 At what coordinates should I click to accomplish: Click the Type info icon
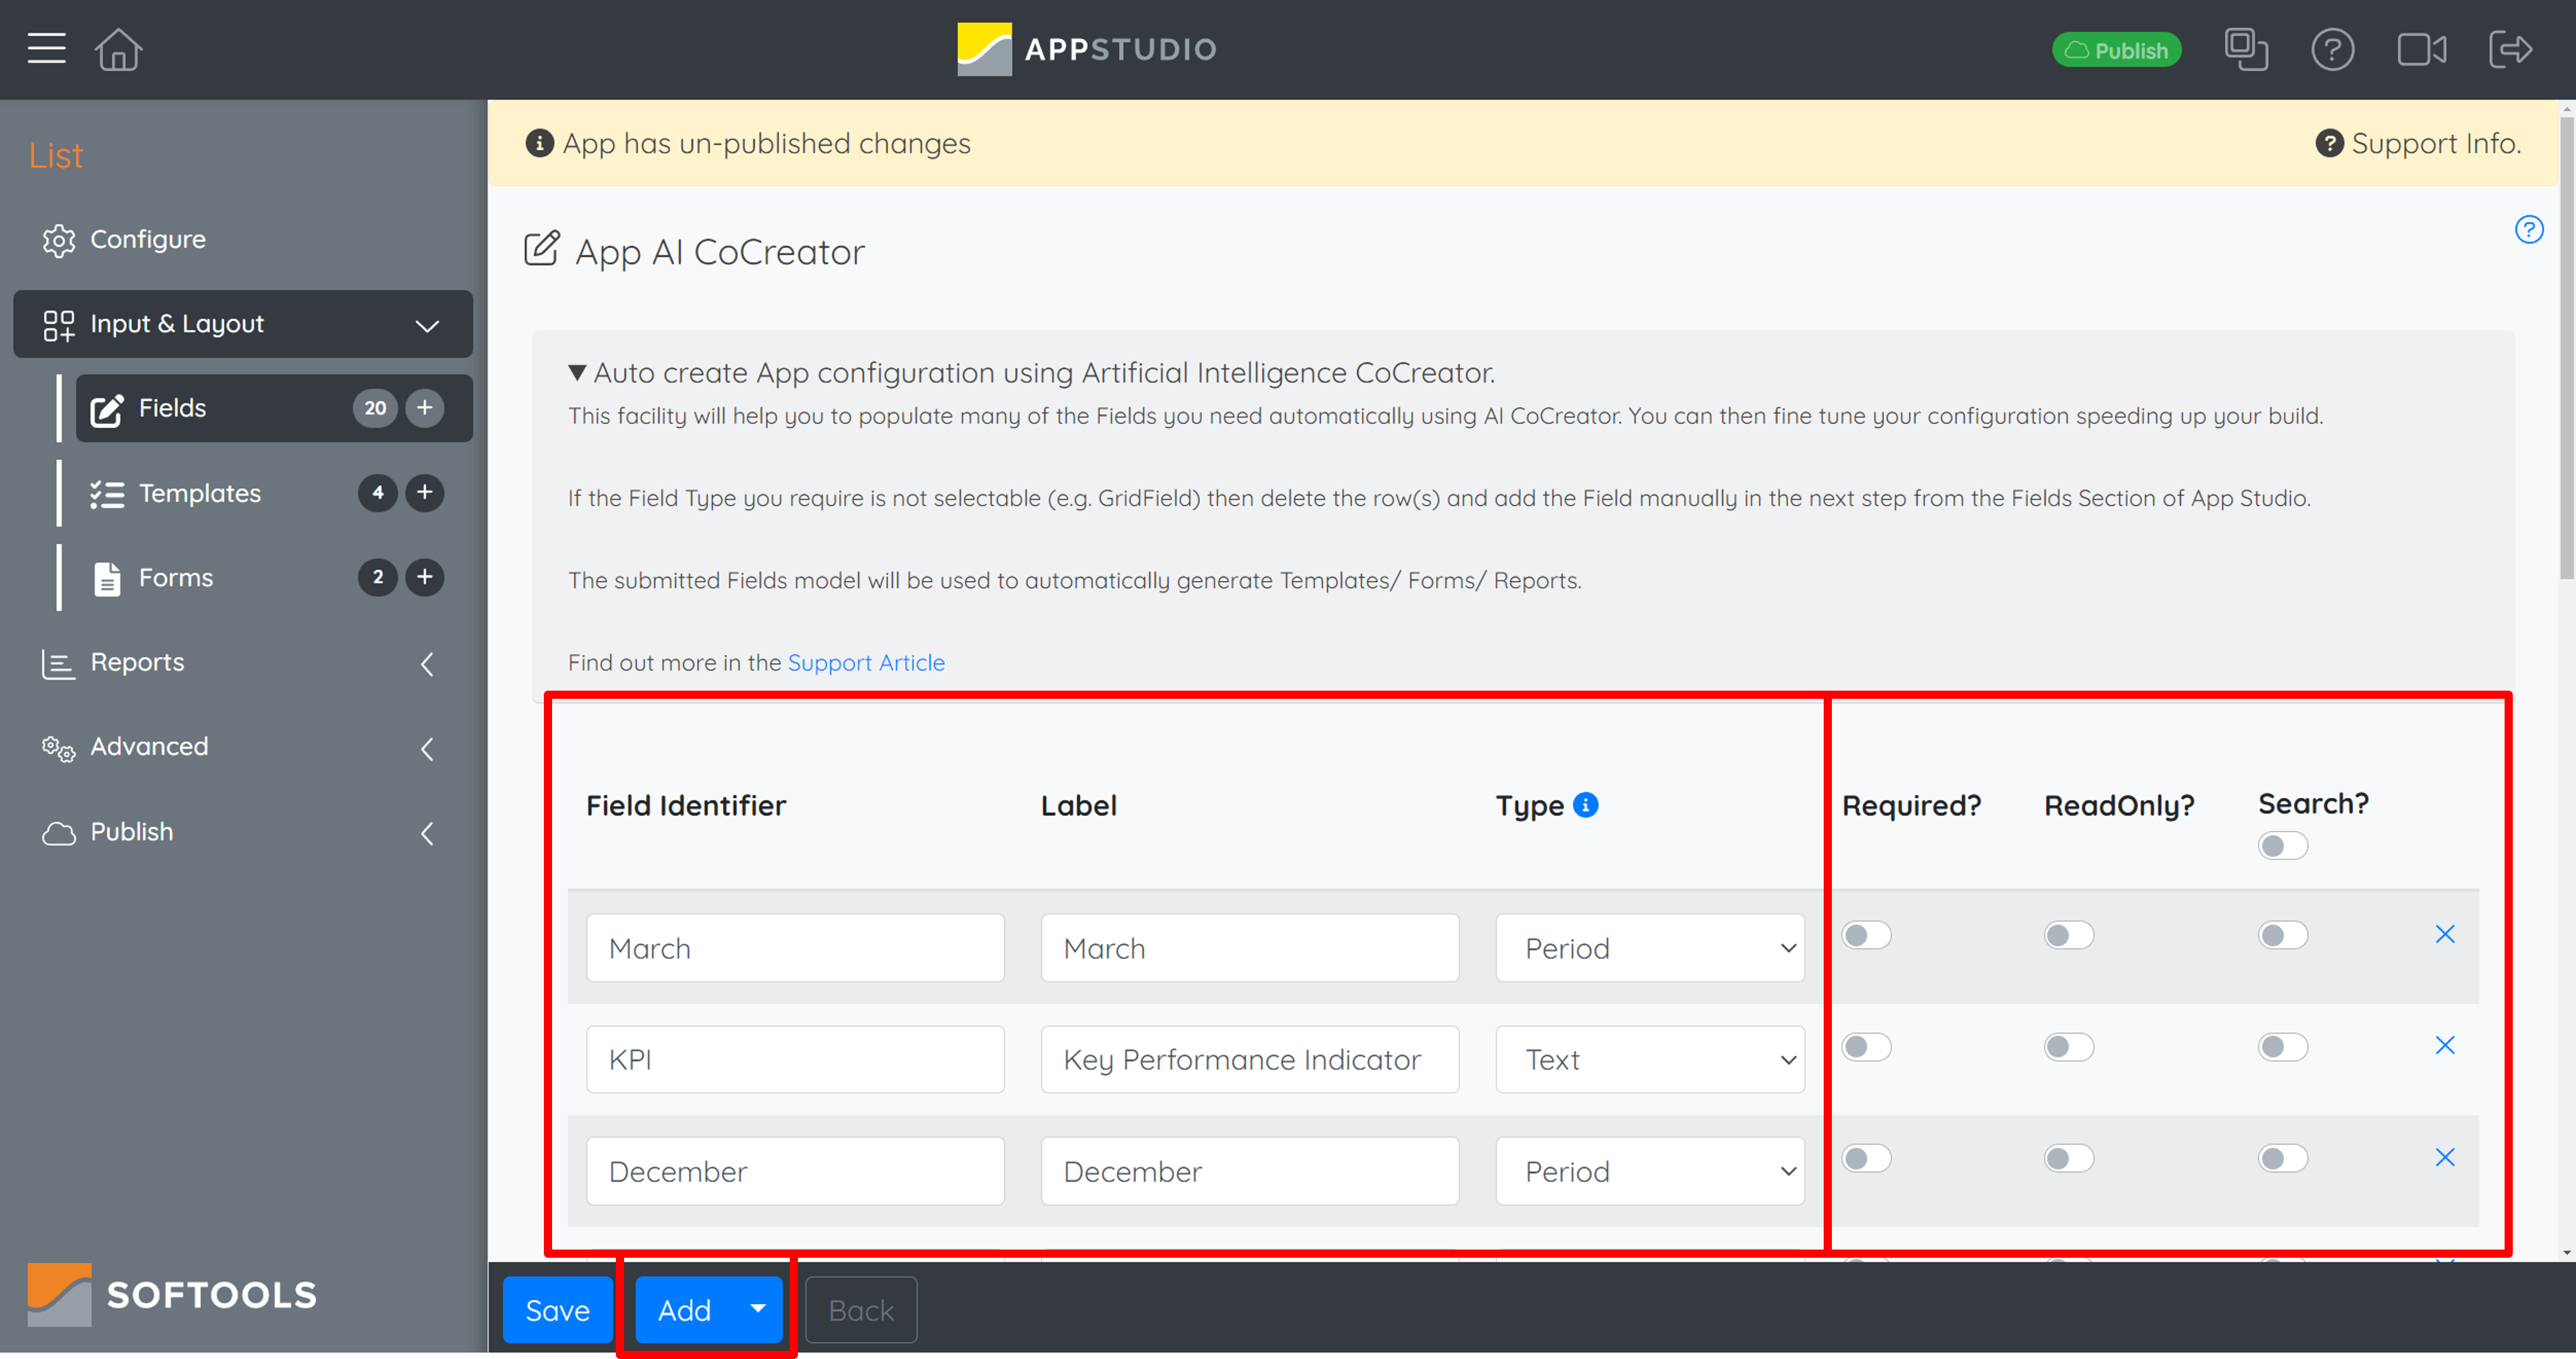pyautogui.click(x=1585, y=804)
